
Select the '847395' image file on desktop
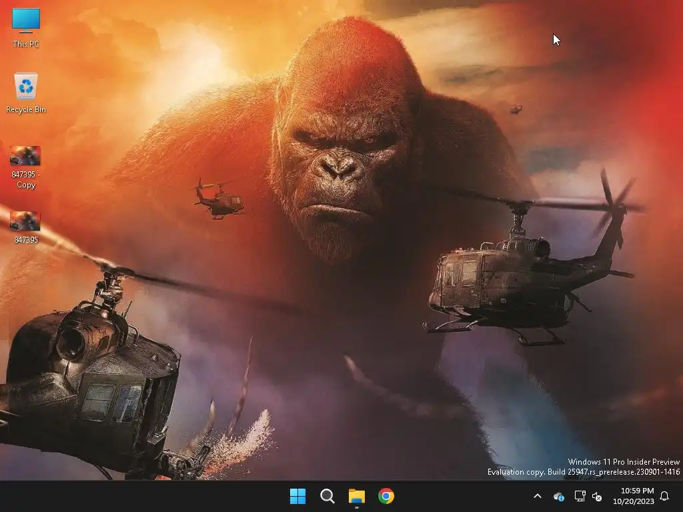[26, 227]
